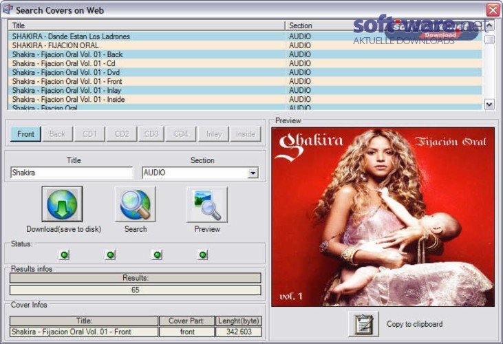
Task: Select the Front cover tab button
Action: (x=25, y=133)
